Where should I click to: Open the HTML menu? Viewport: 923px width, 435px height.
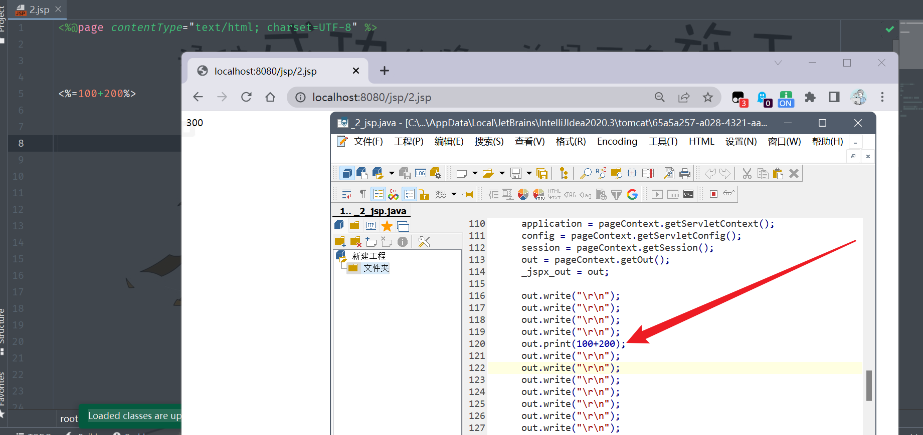tap(701, 142)
